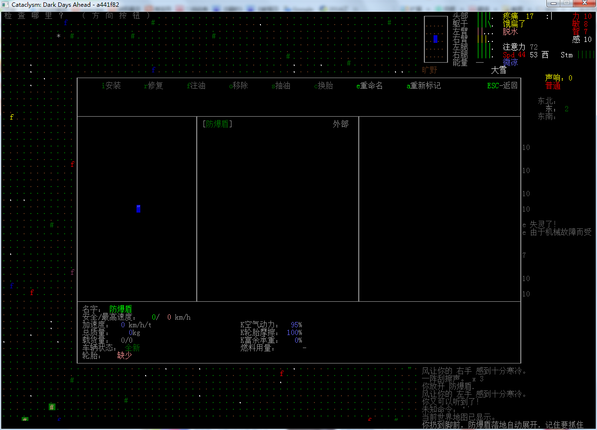Click the message 一阵刮擦声 x 3
597x430 pixels.
pos(453,379)
